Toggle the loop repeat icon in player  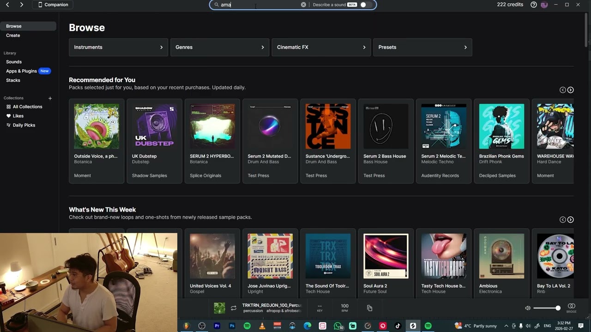click(x=234, y=308)
